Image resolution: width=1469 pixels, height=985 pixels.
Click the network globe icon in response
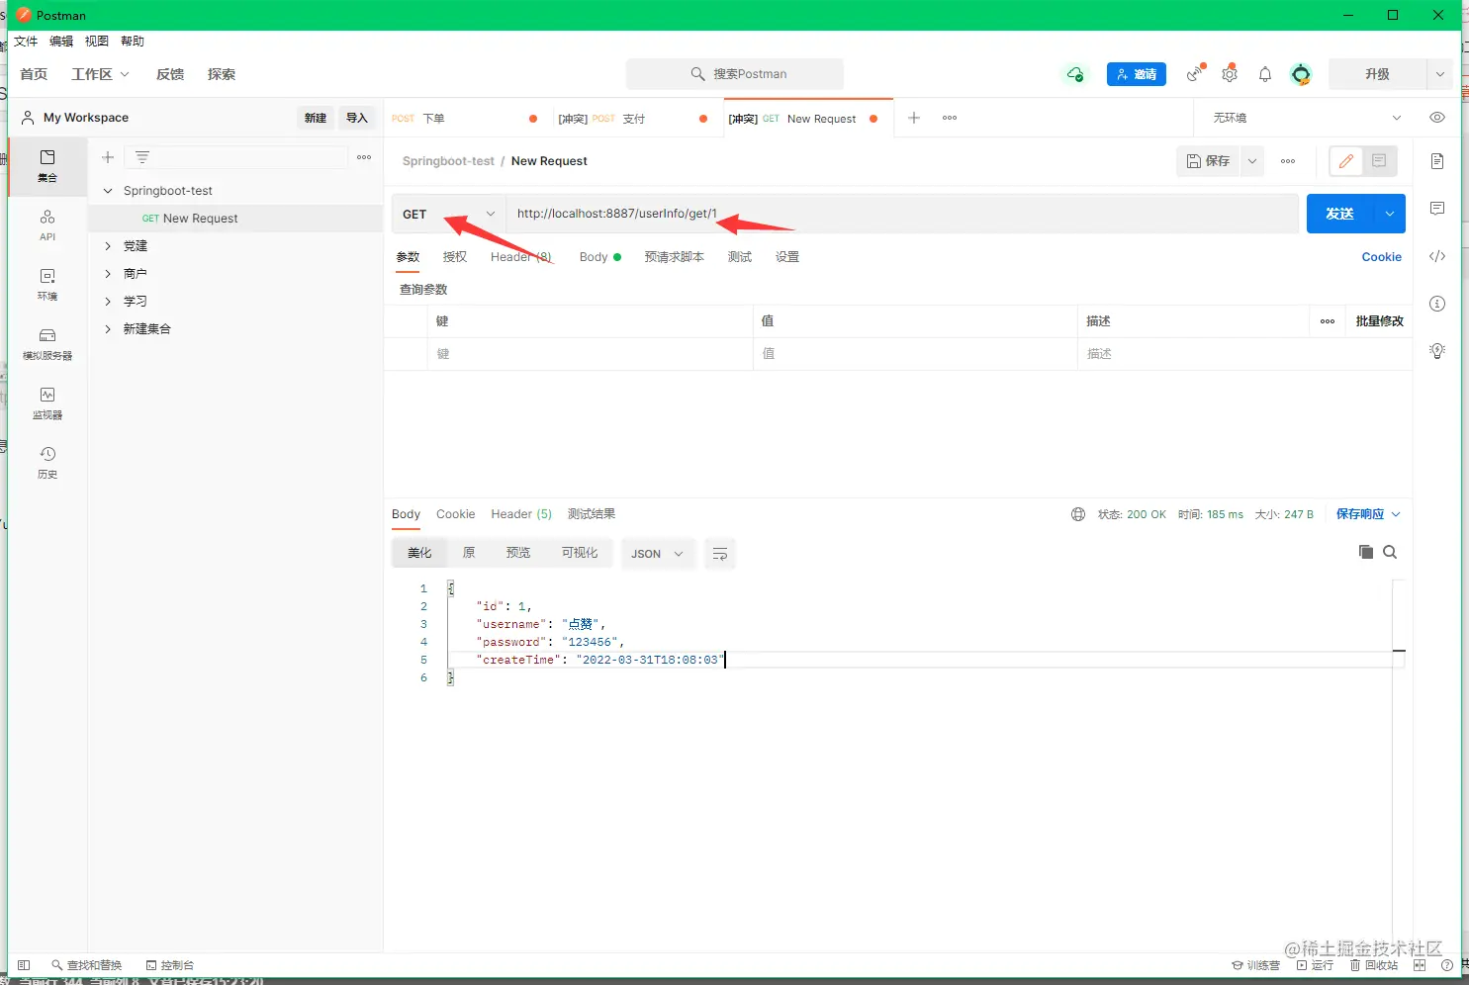(1078, 514)
